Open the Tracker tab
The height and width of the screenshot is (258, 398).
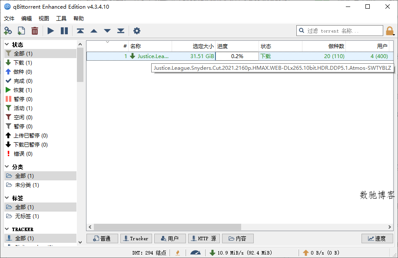[136, 238]
